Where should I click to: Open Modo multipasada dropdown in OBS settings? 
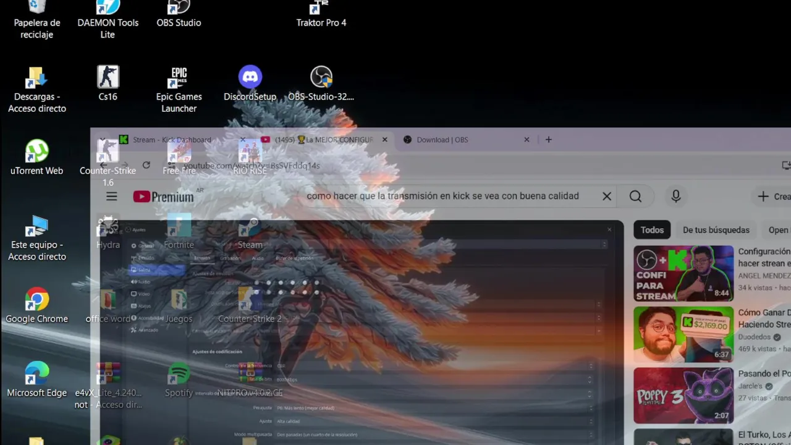tap(434, 434)
